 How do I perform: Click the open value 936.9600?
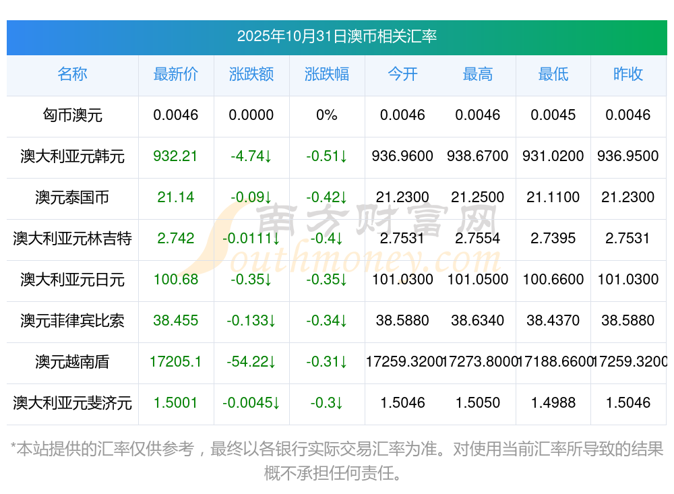[x=402, y=156]
